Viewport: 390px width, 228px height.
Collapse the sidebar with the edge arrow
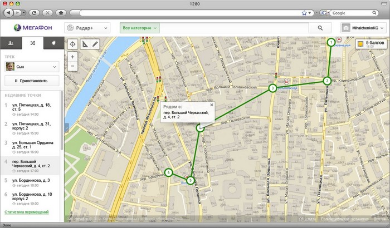click(x=66, y=127)
